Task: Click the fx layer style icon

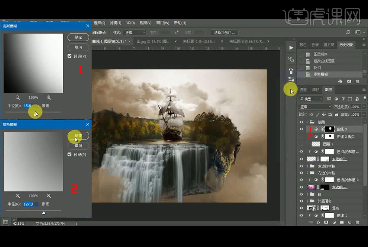Action: (x=319, y=222)
